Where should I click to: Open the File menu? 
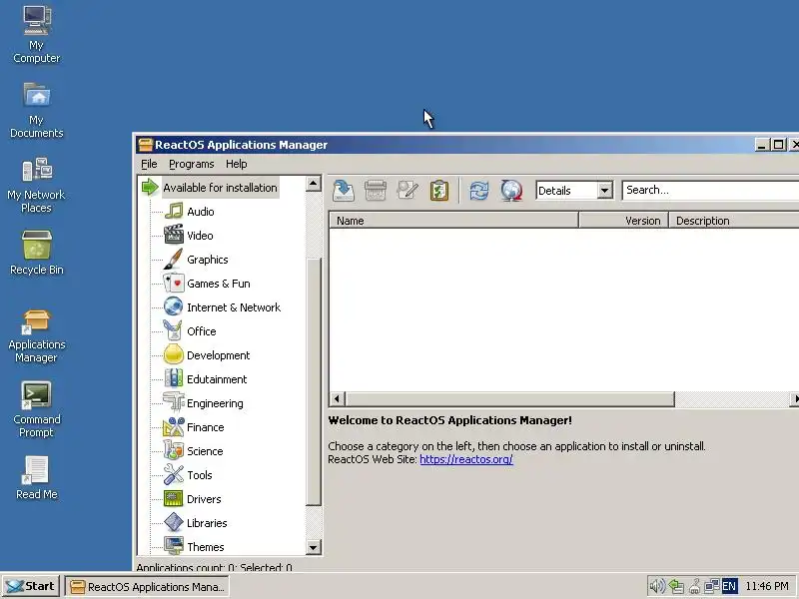click(149, 164)
